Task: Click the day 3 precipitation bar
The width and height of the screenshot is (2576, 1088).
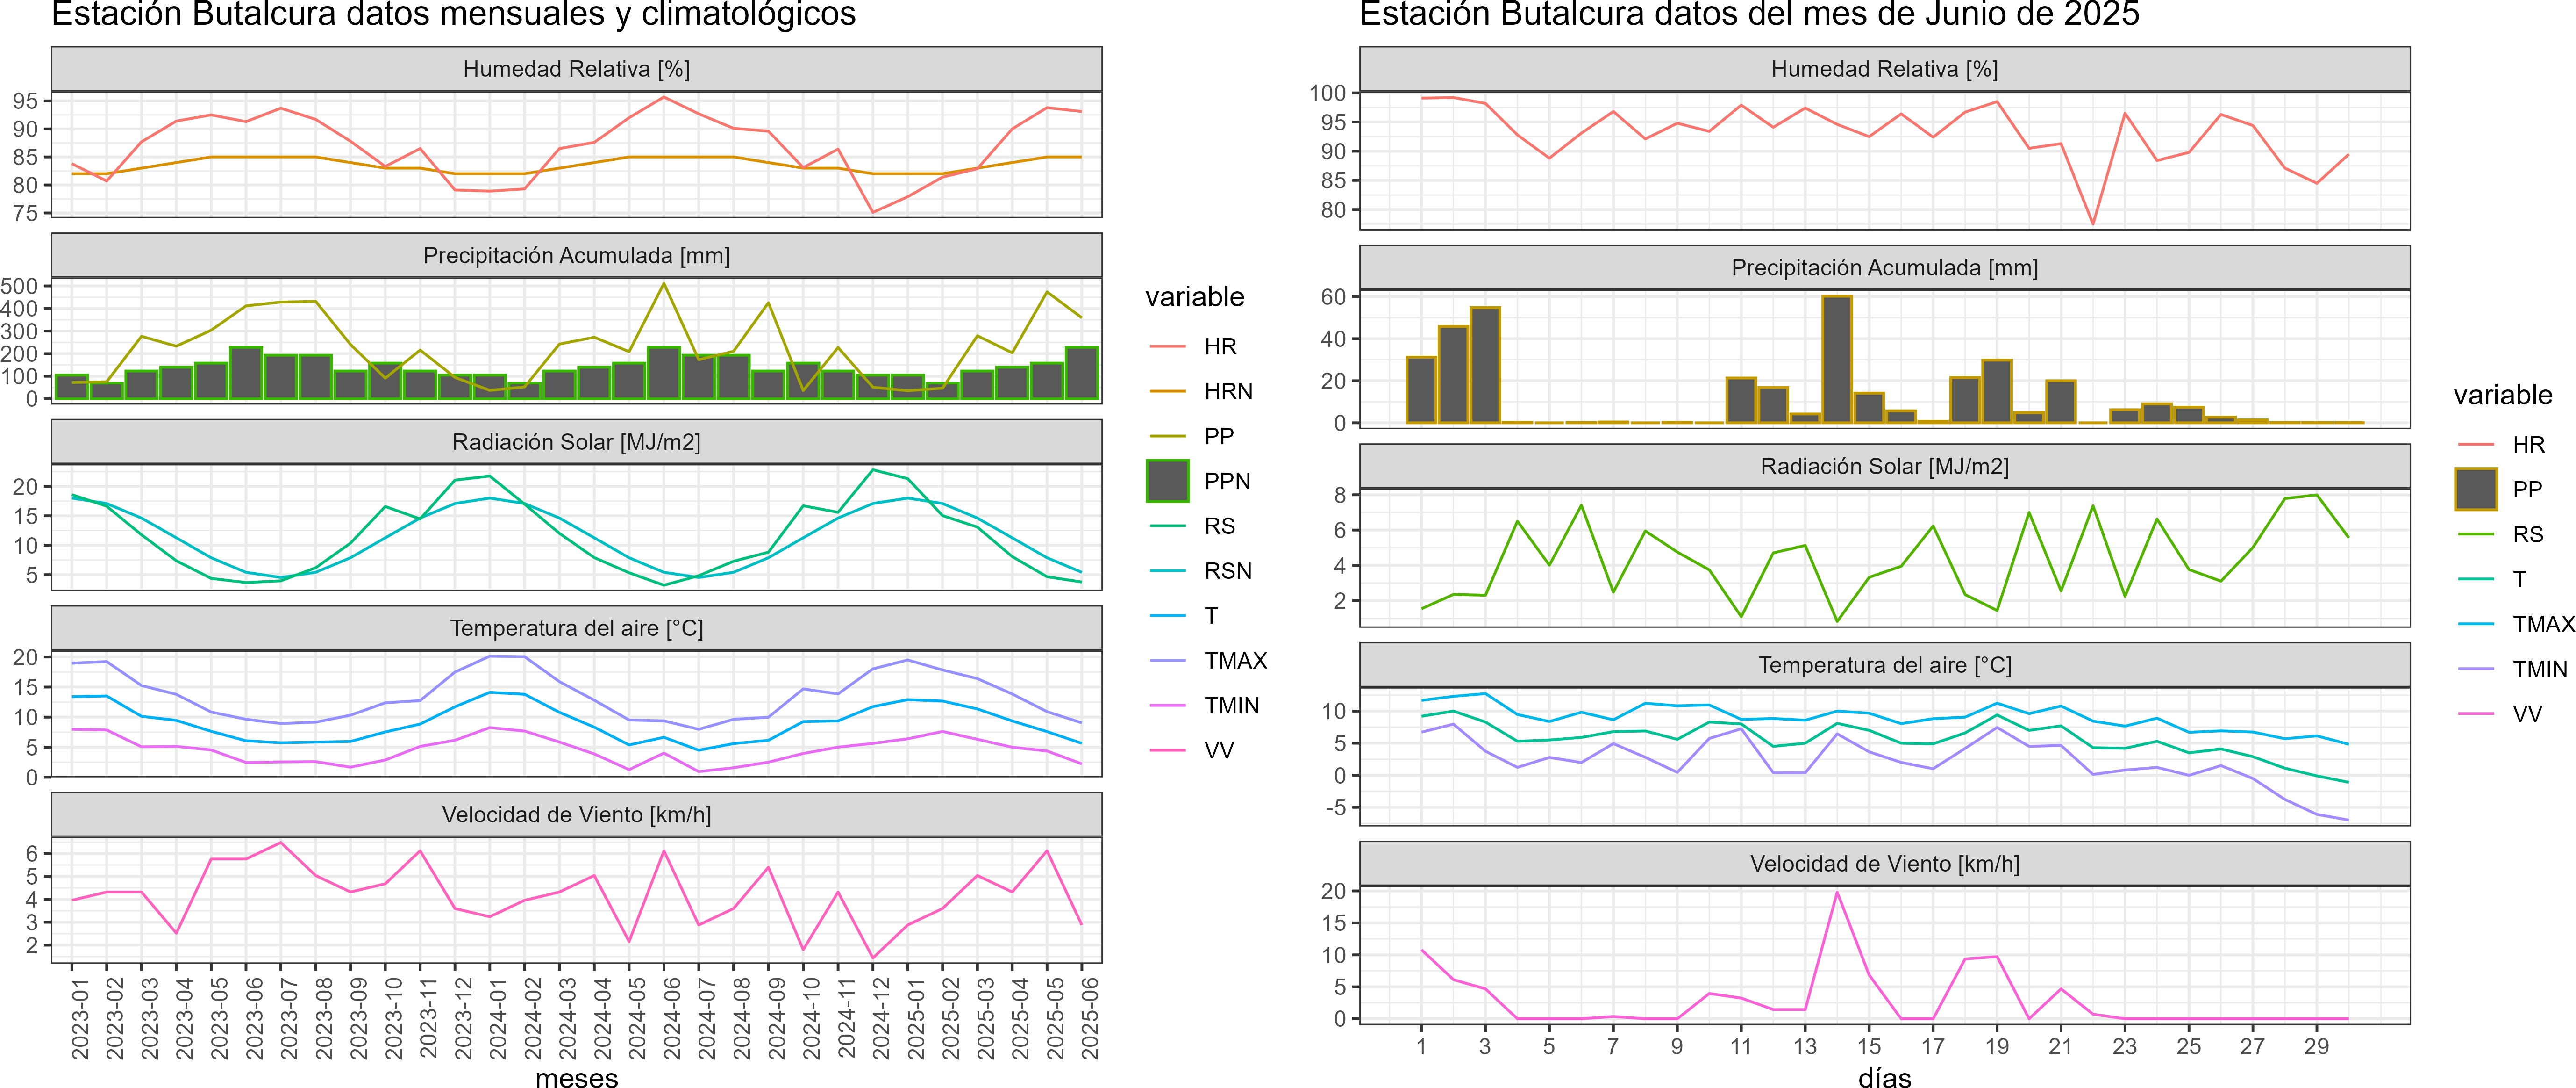Action: coord(1485,365)
